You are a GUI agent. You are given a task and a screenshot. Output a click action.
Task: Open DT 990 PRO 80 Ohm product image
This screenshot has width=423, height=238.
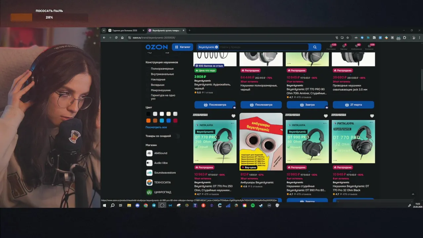[307, 141]
